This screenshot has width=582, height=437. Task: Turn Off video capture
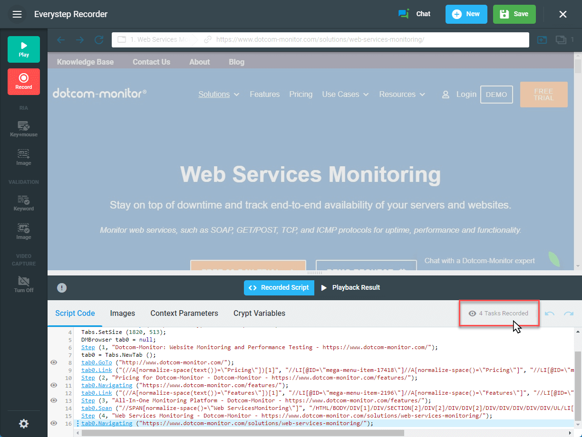24,285
